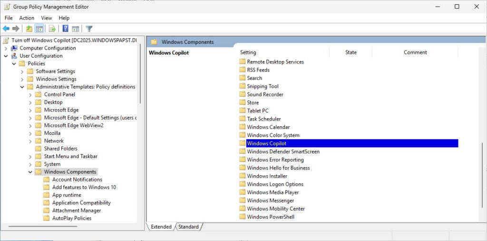
Task: Select Windows Hello for Business folder
Action: point(278,168)
